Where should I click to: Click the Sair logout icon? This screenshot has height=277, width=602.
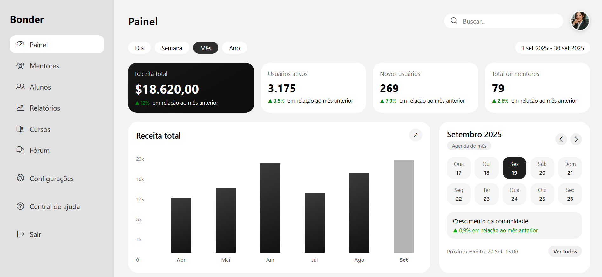point(20,234)
